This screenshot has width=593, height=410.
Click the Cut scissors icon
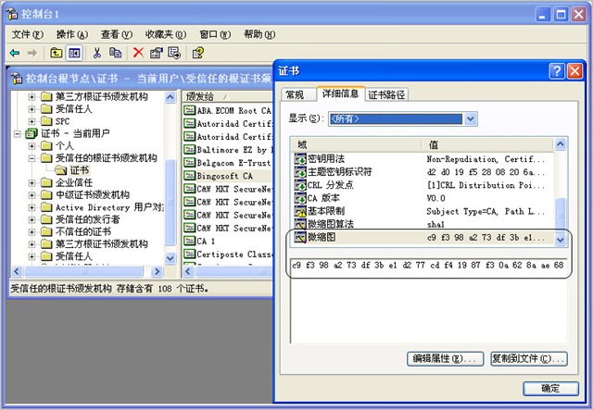click(x=97, y=53)
